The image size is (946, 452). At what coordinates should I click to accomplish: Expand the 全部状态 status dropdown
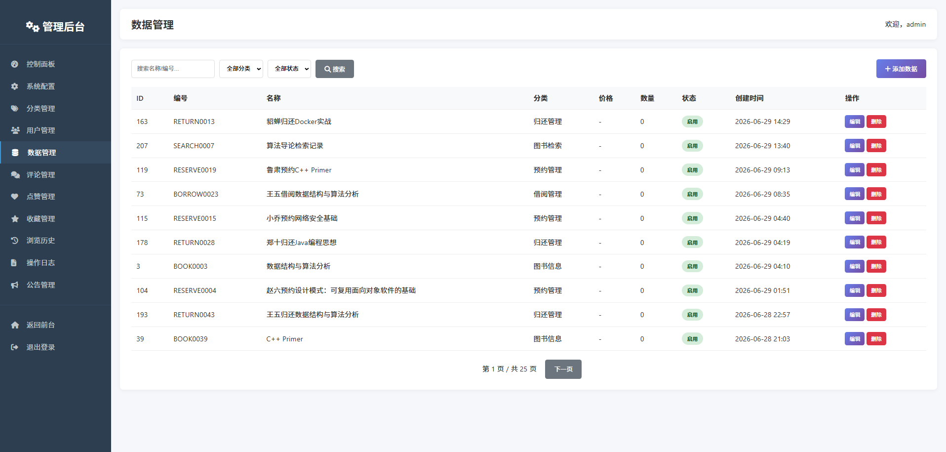289,69
